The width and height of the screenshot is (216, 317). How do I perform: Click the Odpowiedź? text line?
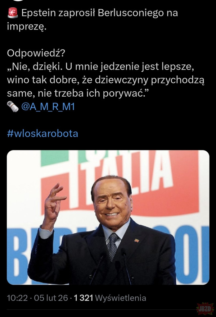point(36,53)
